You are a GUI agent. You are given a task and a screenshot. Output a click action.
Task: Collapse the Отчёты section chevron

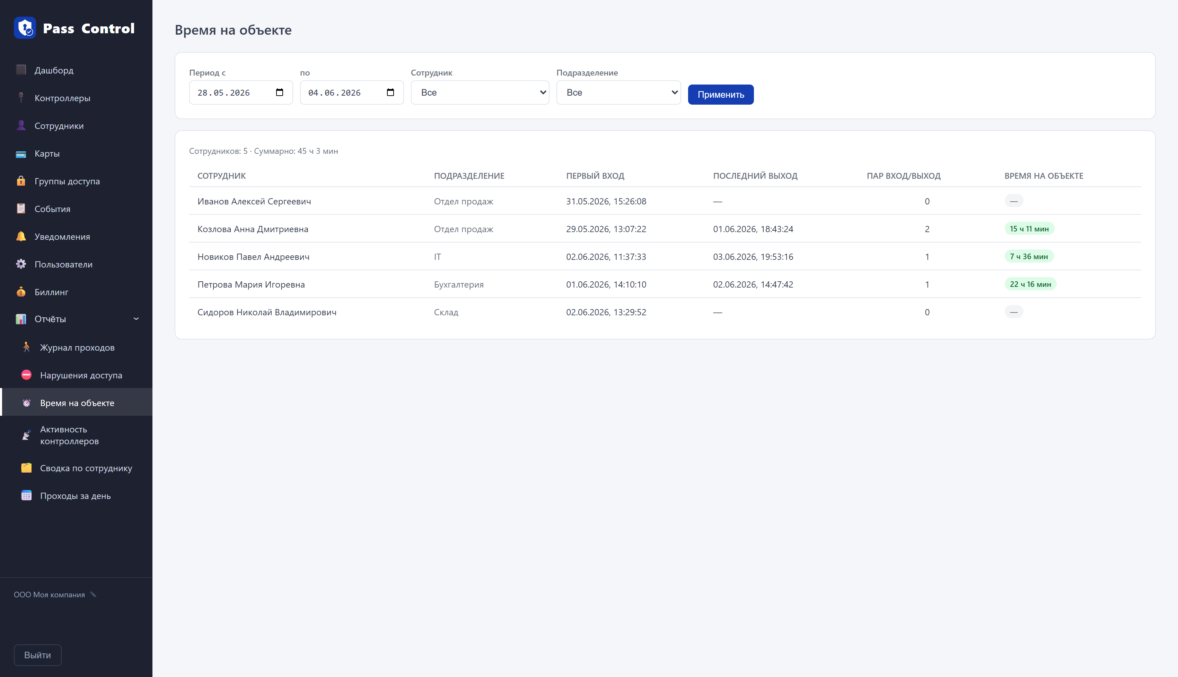(x=136, y=319)
